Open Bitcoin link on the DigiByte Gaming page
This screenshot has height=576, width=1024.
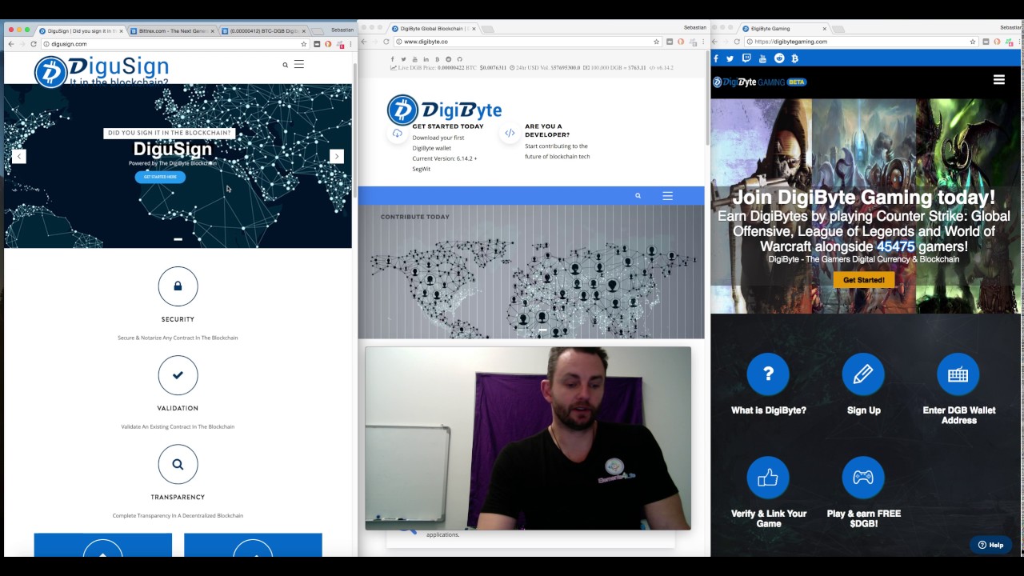pos(794,58)
